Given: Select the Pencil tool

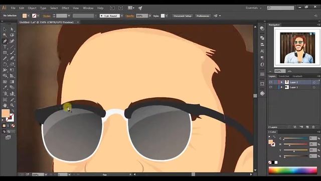Looking at the screenshot, I should [x=5, y=58].
